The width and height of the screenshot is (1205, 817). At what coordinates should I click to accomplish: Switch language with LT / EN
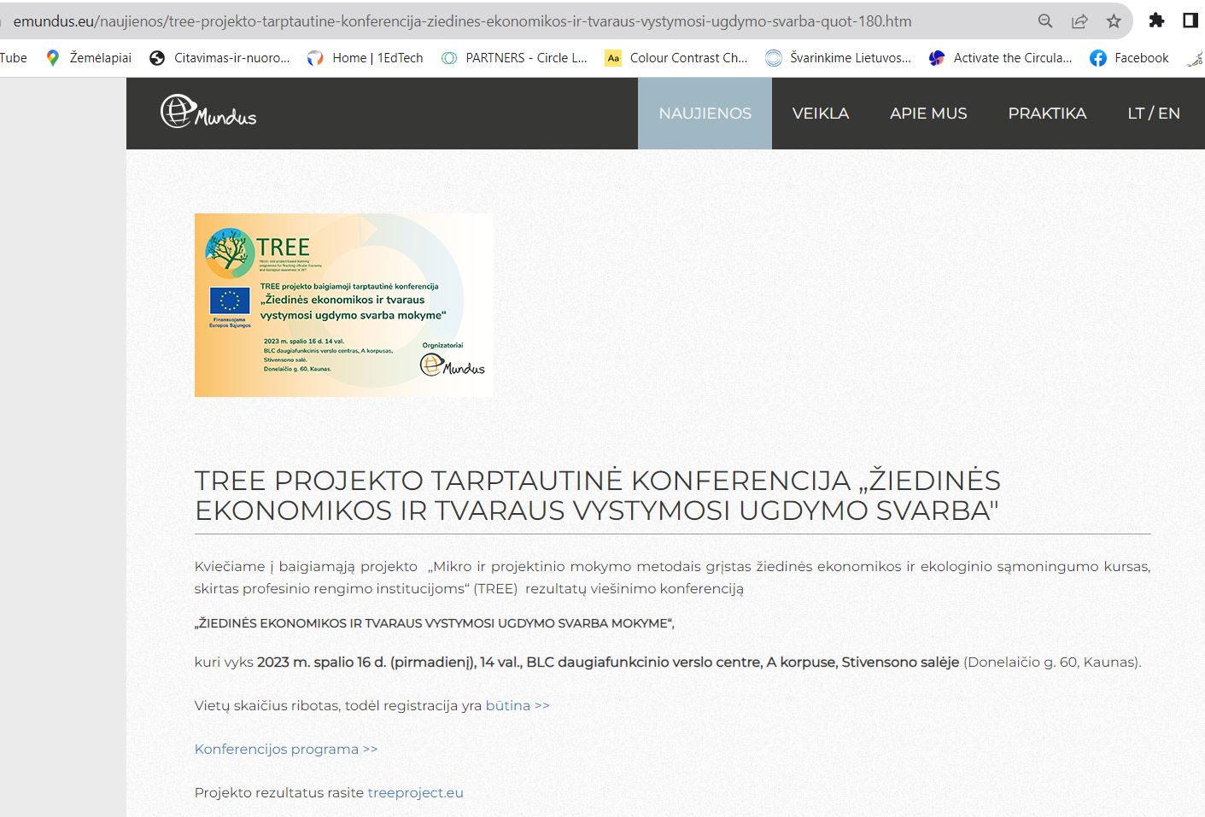coord(1154,114)
